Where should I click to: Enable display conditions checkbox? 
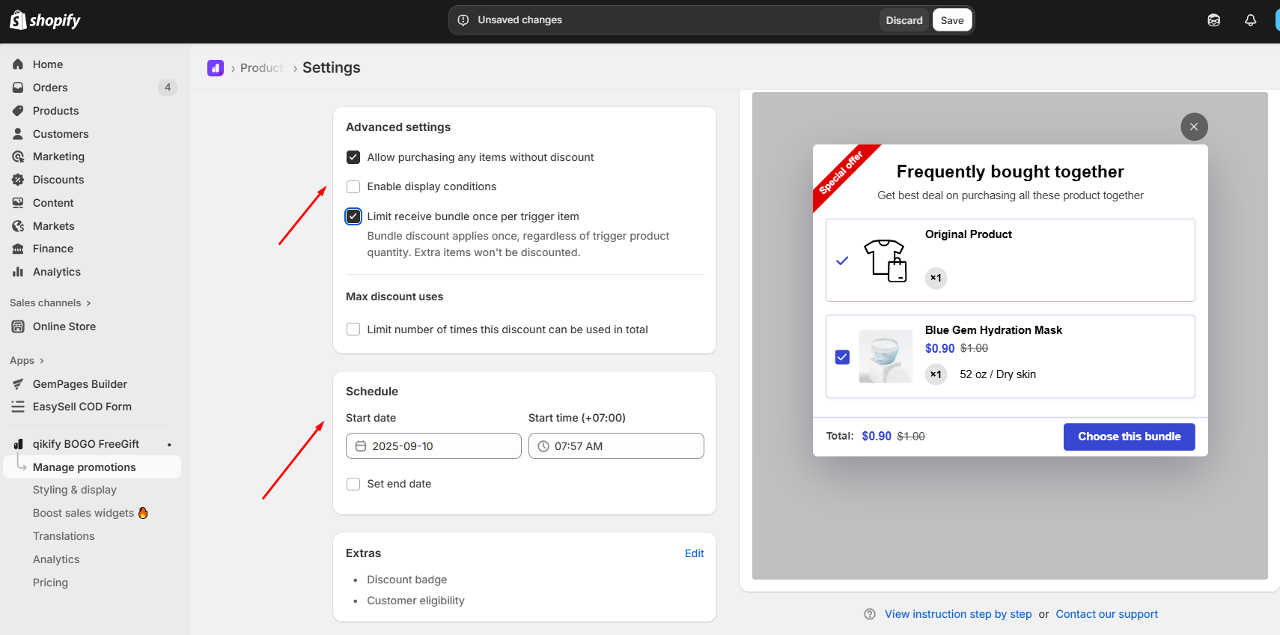click(x=353, y=186)
